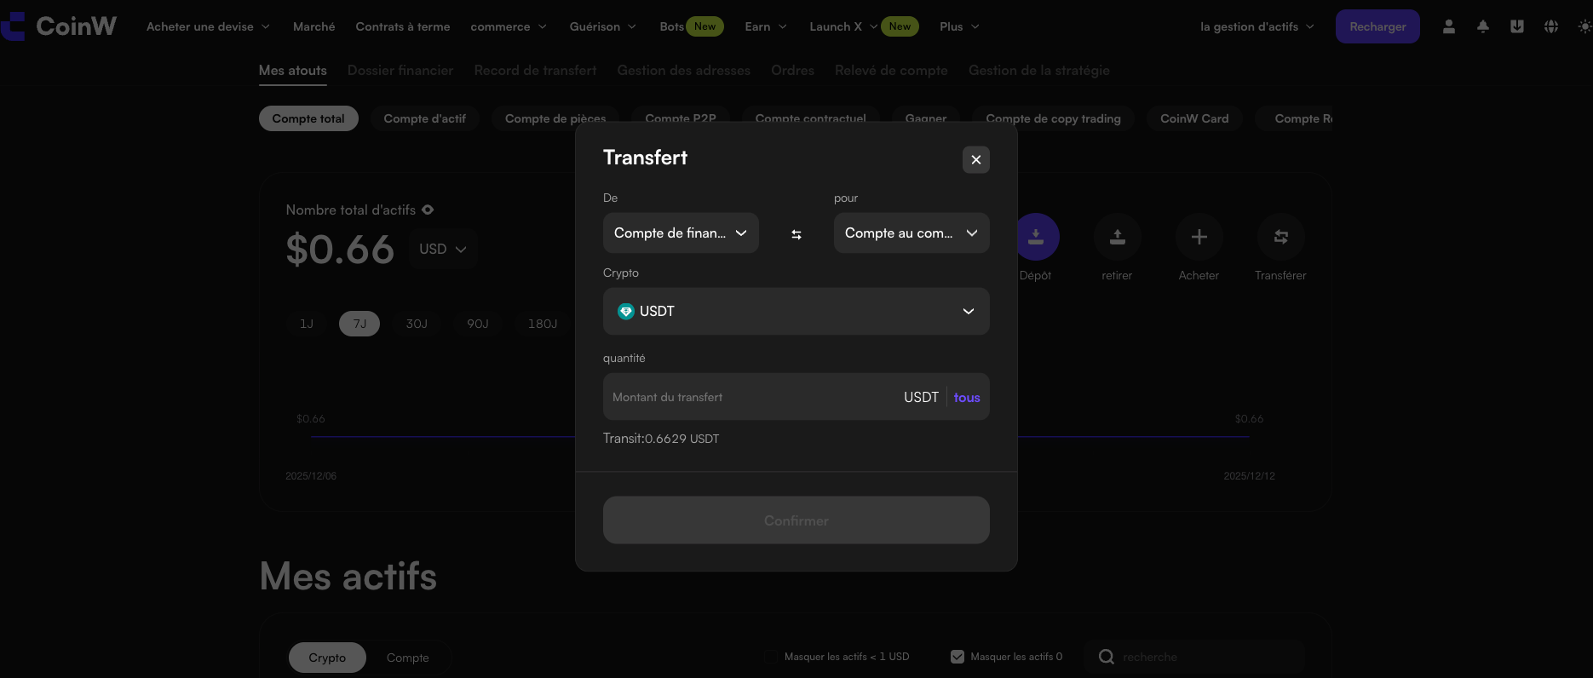Open the pour destination account dropdown
The image size is (1593, 678).
[x=912, y=233]
